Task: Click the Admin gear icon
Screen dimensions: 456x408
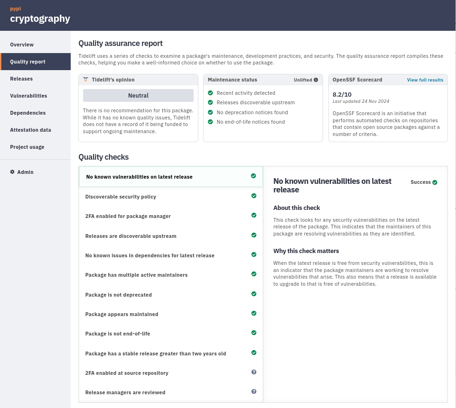Action: (12, 172)
